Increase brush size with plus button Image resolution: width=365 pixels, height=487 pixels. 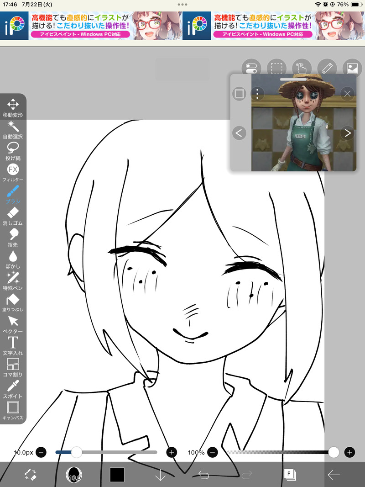coord(172,452)
